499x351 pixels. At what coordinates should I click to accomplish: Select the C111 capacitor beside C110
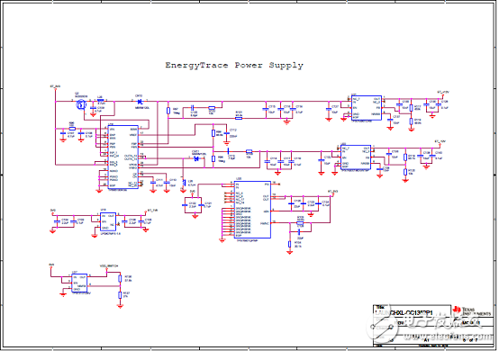click(153, 183)
